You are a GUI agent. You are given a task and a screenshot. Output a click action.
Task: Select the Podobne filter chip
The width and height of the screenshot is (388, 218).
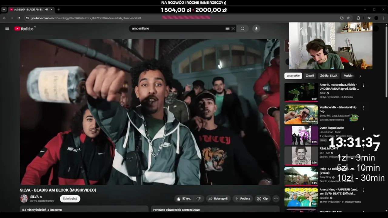(349, 76)
